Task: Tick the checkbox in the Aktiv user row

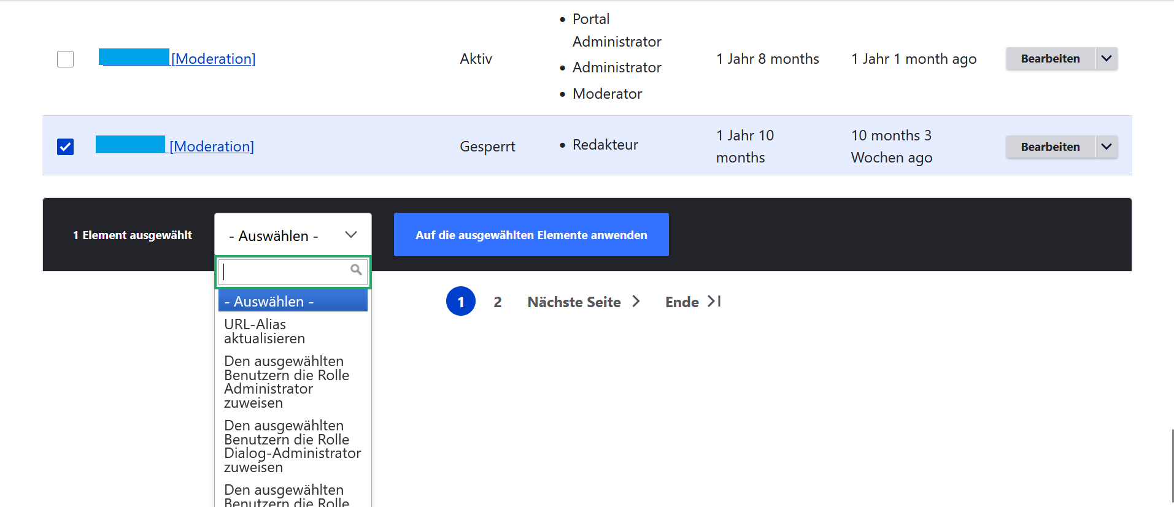Action: coord(65,59)
